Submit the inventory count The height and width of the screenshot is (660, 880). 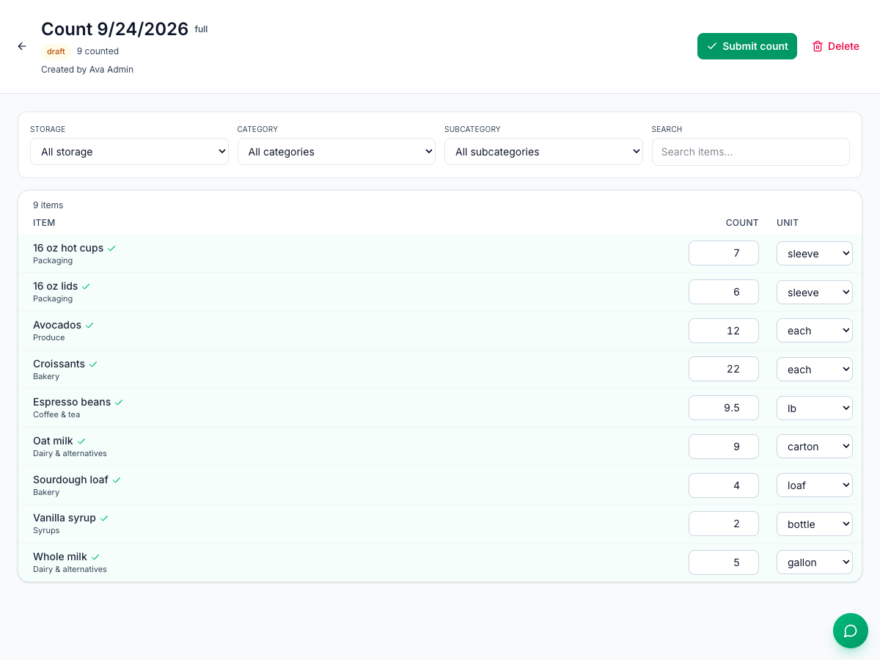(x=747, y=46)
